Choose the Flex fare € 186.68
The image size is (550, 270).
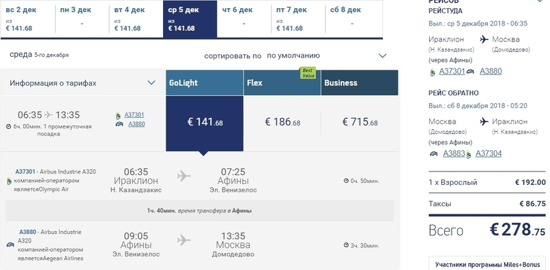(282, 122)
